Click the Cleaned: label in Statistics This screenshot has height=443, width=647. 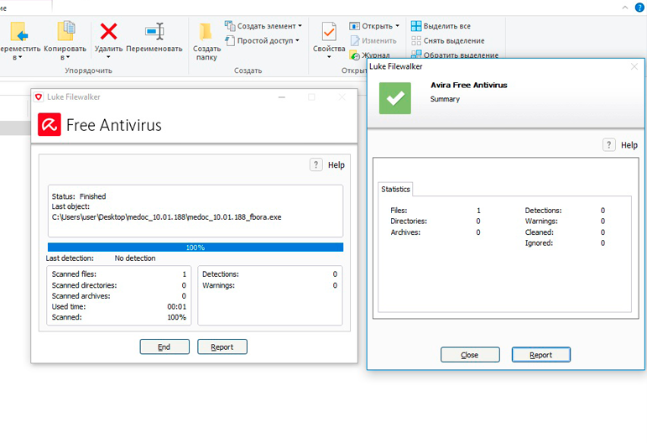[540, 232]
